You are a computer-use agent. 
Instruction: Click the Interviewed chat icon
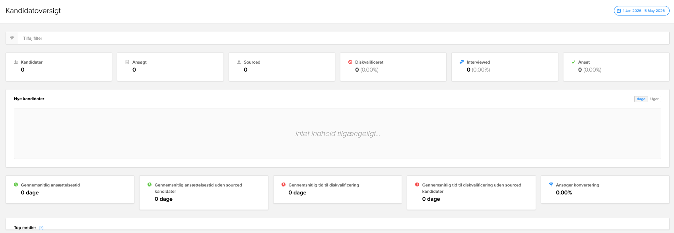click(462, 62)
